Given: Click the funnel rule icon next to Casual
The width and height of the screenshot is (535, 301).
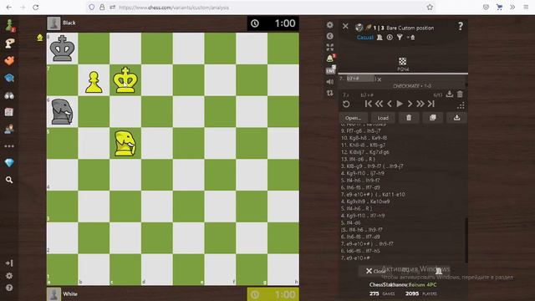Looking at the screenshot, I should coord(400,38).
